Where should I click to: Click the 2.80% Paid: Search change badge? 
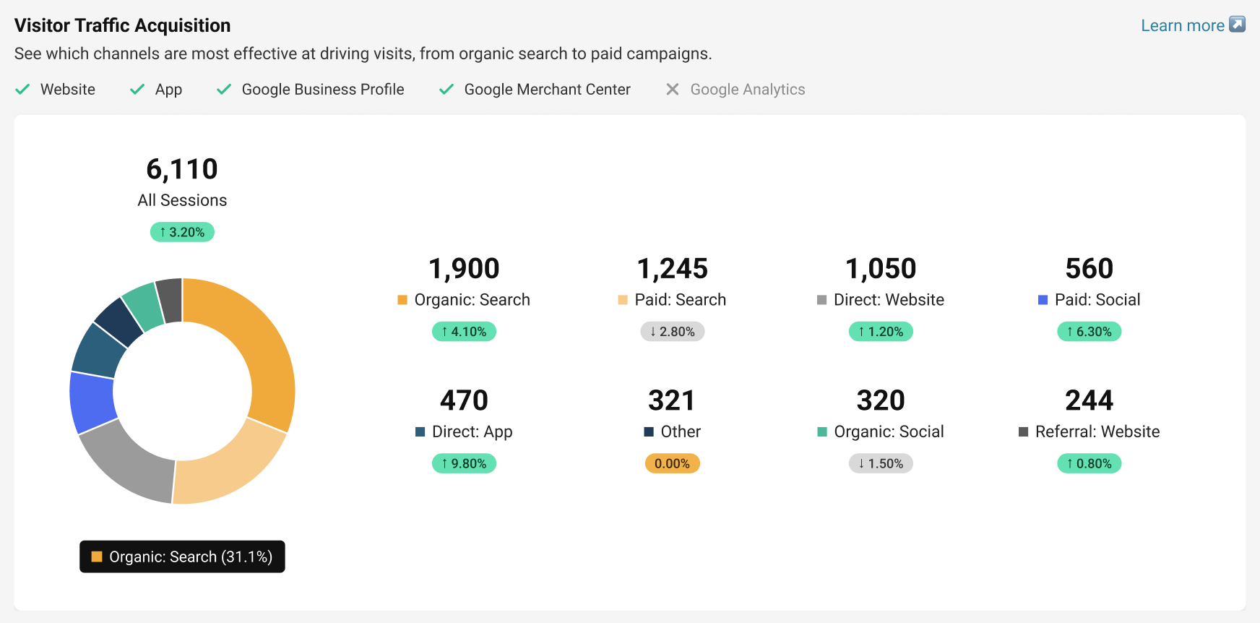[x=673, y=332]
